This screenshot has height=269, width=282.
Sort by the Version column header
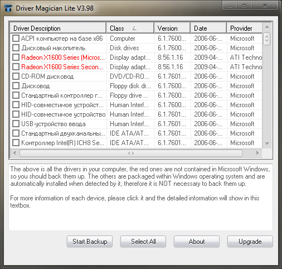pos(172,28)
